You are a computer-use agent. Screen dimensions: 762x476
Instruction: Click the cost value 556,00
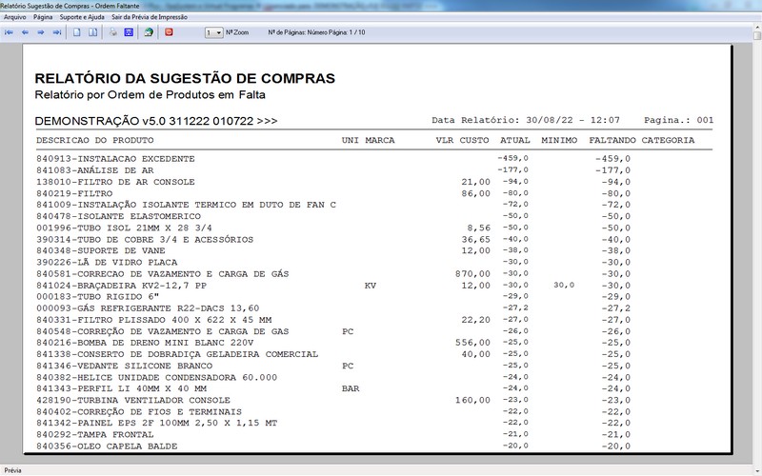472,343
